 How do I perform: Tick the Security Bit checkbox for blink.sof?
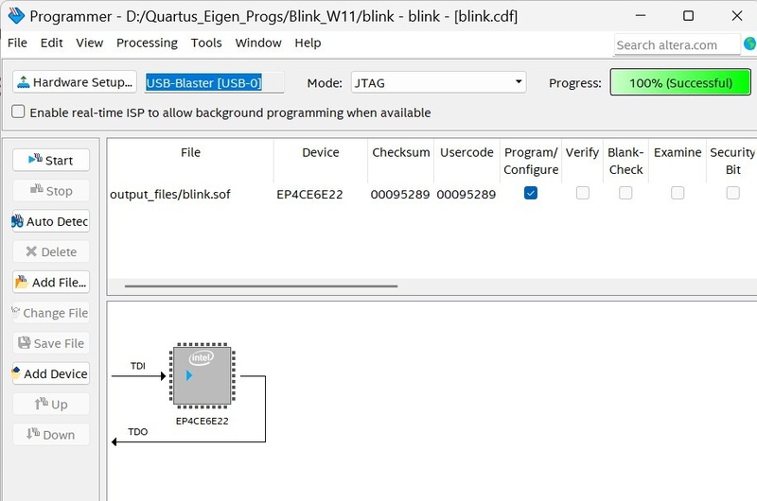[x=732, y=194]
